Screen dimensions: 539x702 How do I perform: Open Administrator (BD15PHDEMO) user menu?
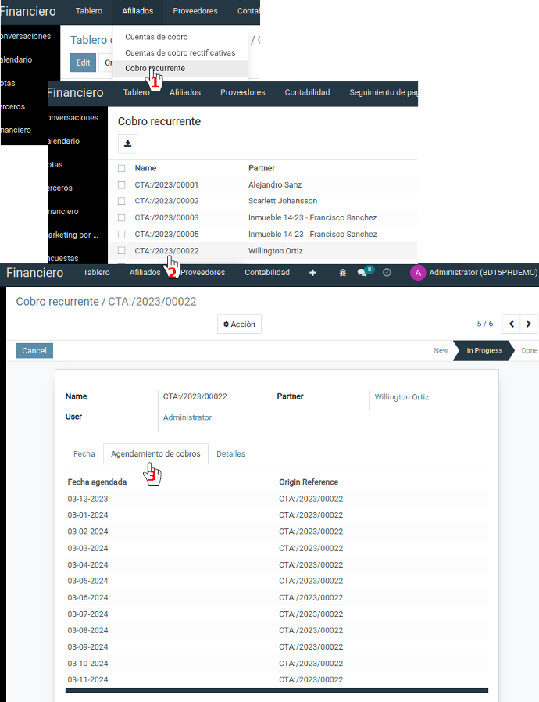[x=483, y=273]
